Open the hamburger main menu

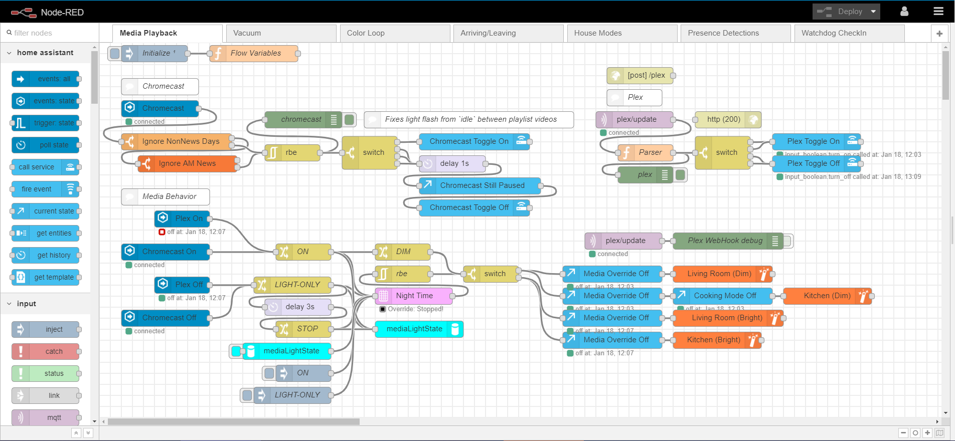(938, 12)
